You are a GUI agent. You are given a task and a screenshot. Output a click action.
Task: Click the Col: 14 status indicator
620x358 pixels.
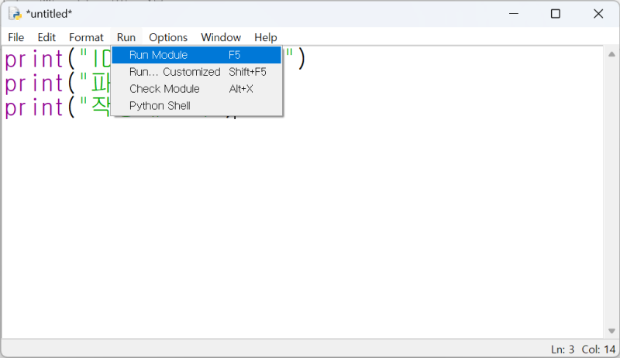[x=598, y=349]
